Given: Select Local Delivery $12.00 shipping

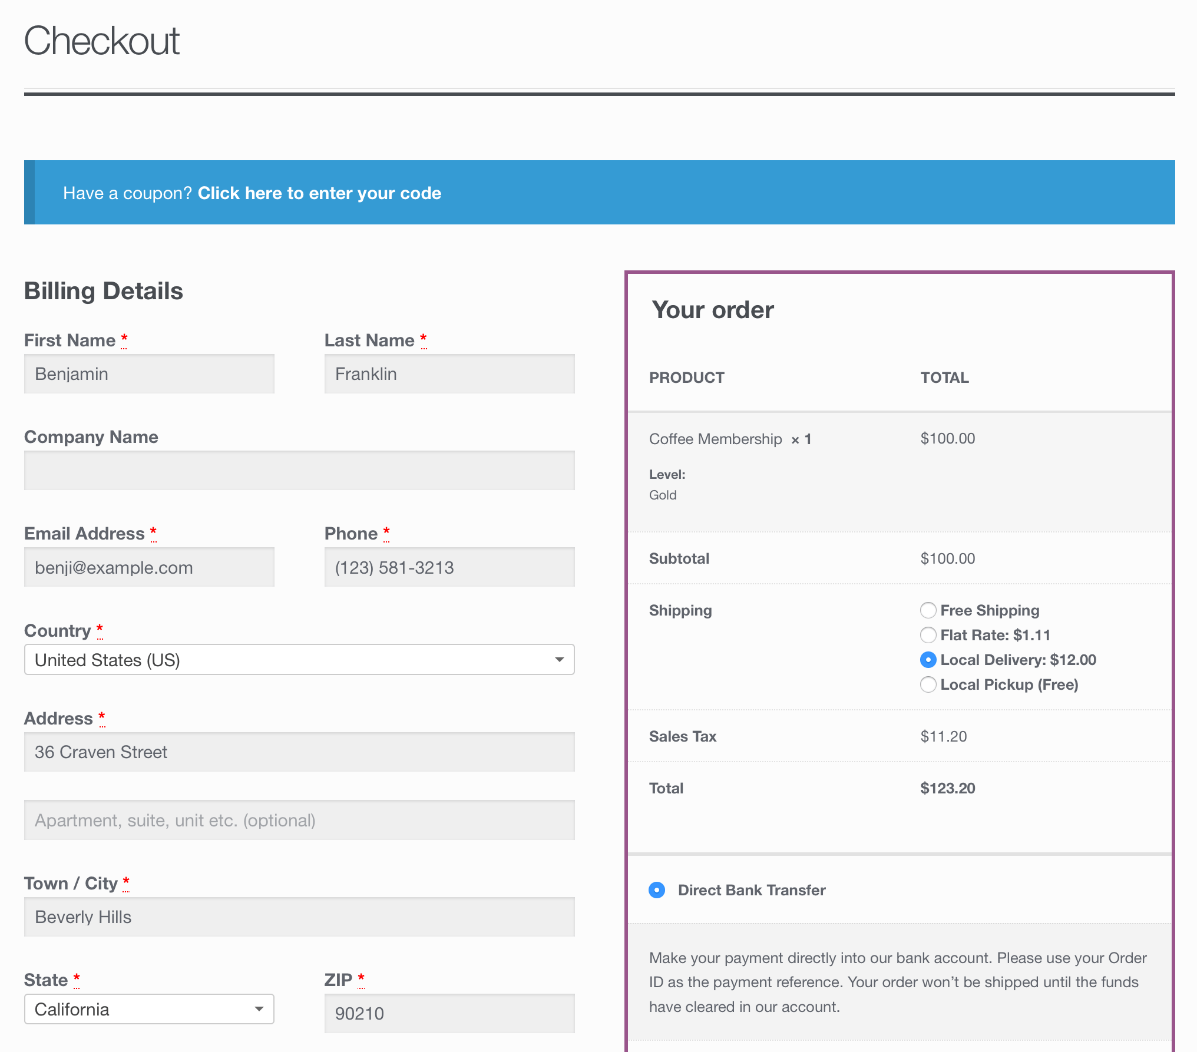Looking at the screenshot, I should (928, 660).
